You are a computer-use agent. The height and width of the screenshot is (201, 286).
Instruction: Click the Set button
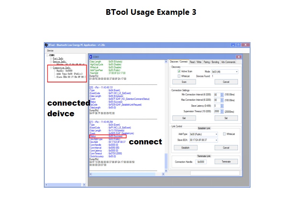(226, 118)
